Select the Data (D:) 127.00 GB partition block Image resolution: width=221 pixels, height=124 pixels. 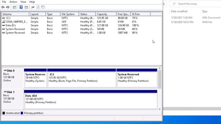pyautogui.click(x=90, y=100)
